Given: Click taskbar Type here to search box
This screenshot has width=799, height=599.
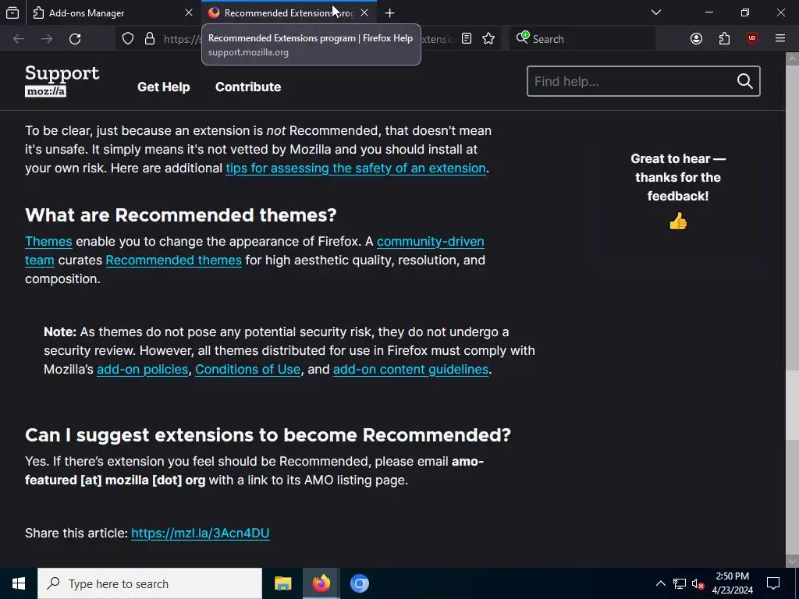Looking at the screenshot, I should pyautogui.click(x=150, y=583).
